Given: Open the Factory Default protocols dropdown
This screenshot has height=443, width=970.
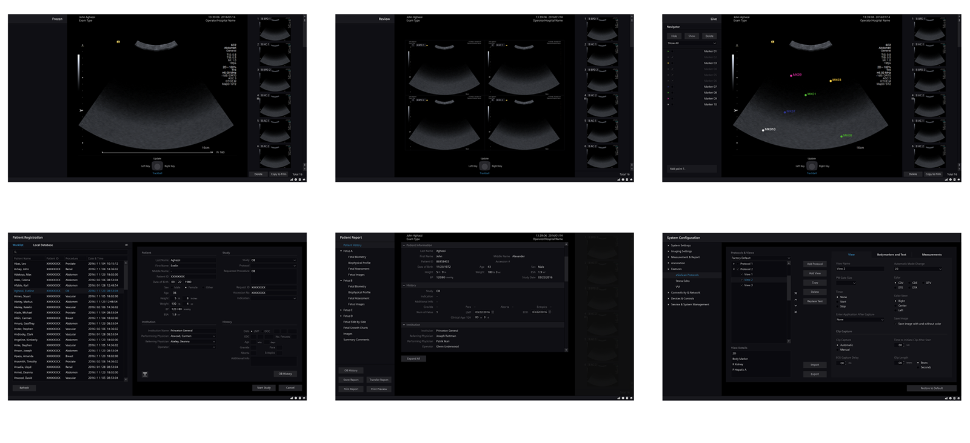Looking at the screenshot, I should [760, 258].
